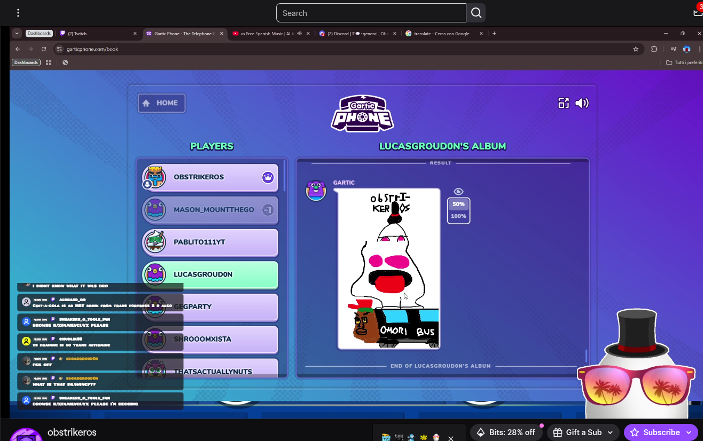Open the browser extensions puzzle icon
This screenshot has height=441, width=703.
654,49
